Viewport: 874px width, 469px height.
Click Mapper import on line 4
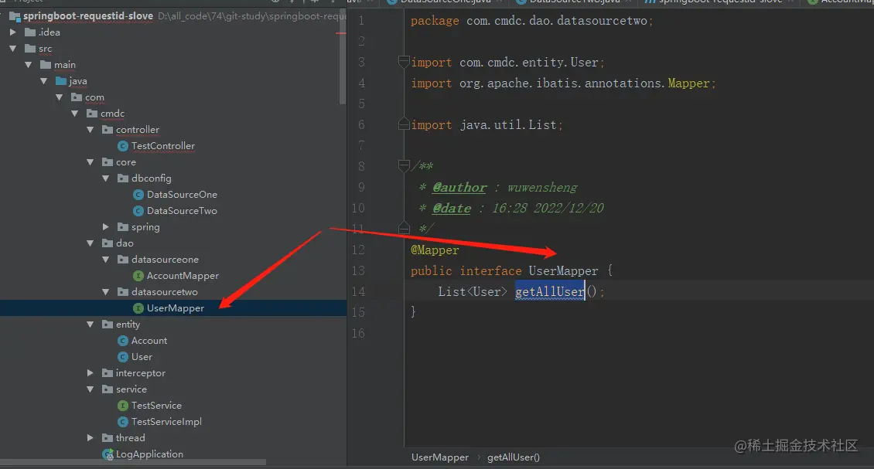click(x=688, y=83)
